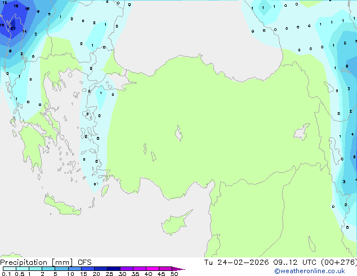
Task: Select the "Tu 24-02-2026" date text
Action: 236,262
